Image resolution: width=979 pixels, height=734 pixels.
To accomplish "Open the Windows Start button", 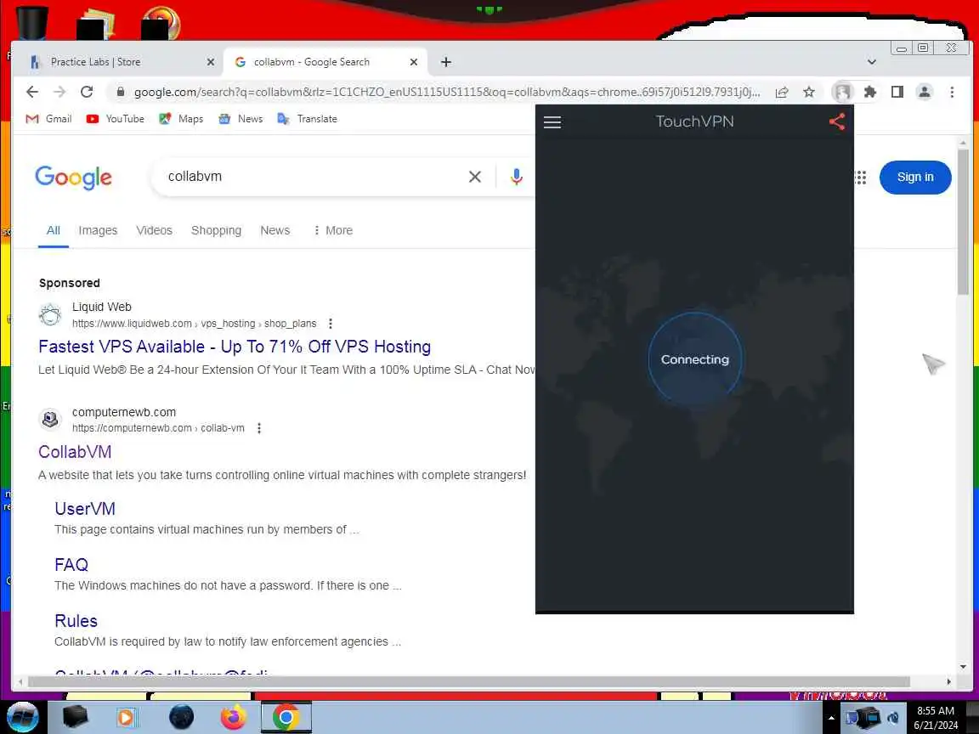I will pyautogui.click(x=22, y=717).
